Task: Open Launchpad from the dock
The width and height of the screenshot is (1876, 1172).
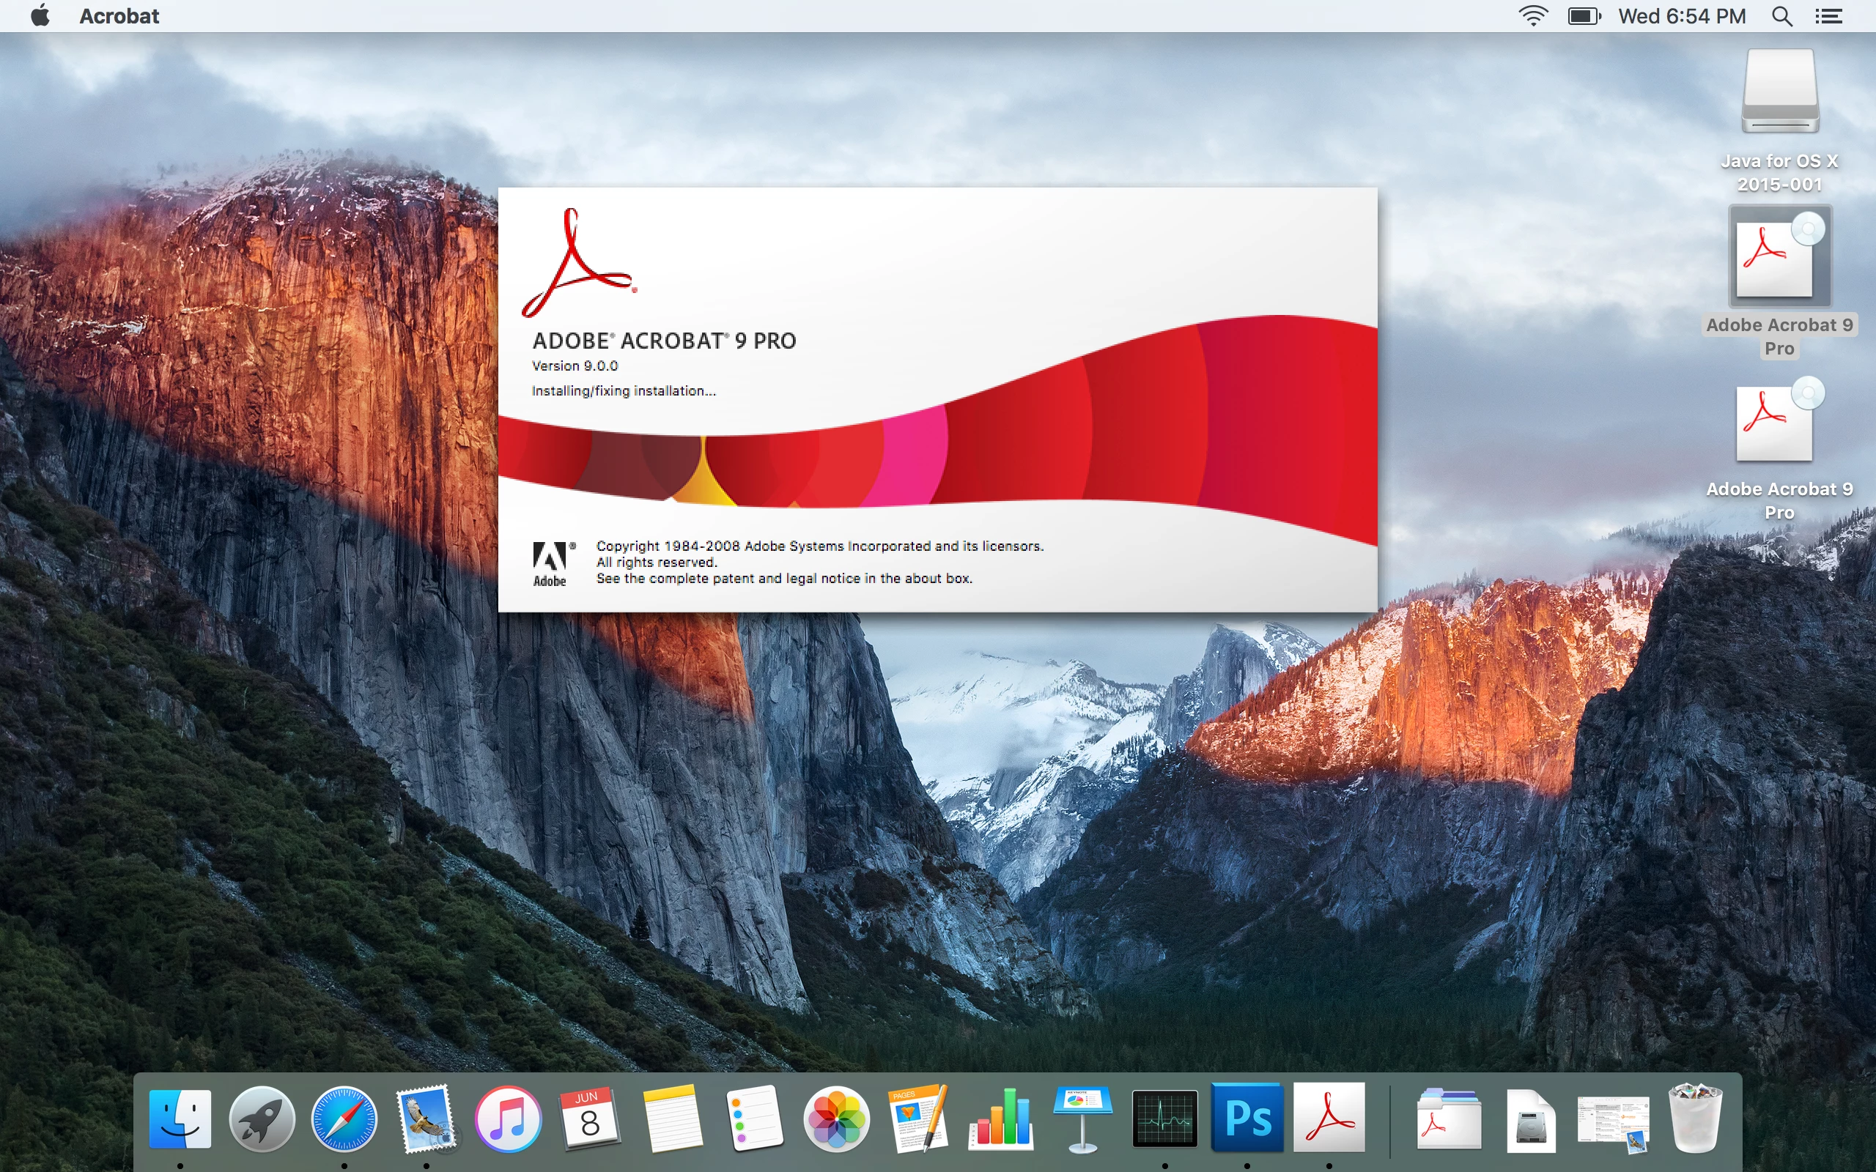Action: point(262,1119)
